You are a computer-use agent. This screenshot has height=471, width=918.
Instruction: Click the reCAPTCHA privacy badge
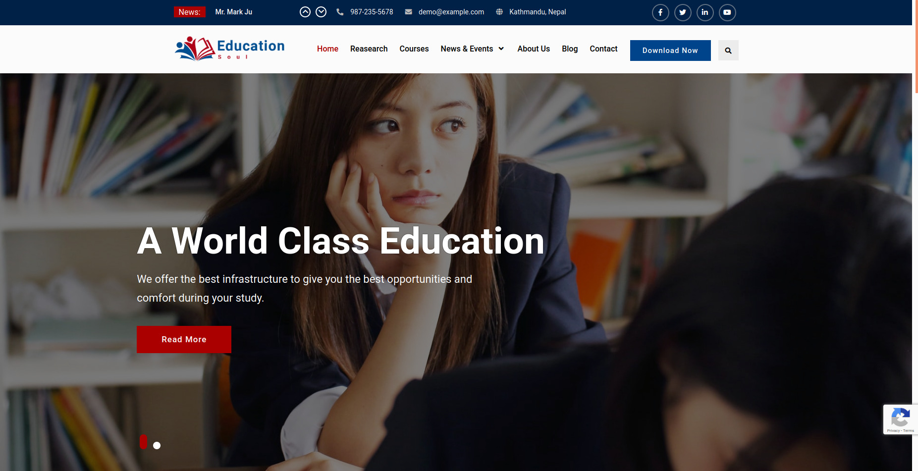click(900, 419)
